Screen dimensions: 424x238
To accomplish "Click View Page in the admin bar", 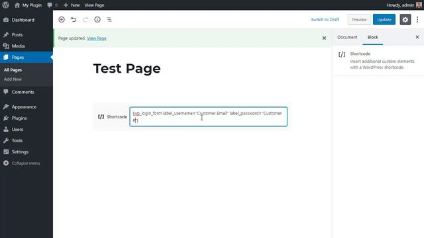I will click(94, 5).
